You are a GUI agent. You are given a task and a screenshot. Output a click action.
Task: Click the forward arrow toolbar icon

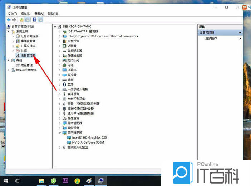(14, 20)
